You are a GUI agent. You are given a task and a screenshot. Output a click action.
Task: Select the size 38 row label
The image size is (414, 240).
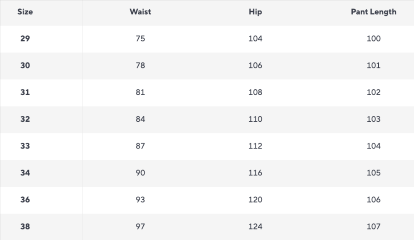pyautogui.click(x=25, y=227)
